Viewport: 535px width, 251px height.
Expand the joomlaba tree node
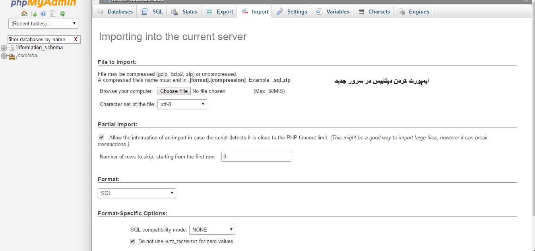click(x=4, y=56)
